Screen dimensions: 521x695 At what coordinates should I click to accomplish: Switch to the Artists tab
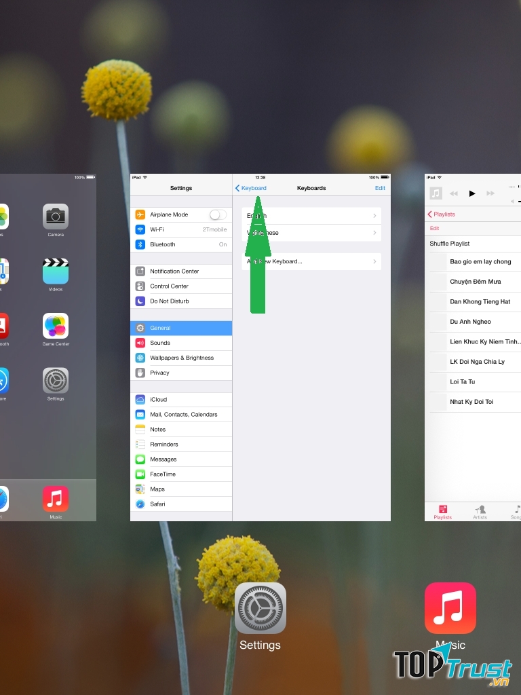point(480,512)
